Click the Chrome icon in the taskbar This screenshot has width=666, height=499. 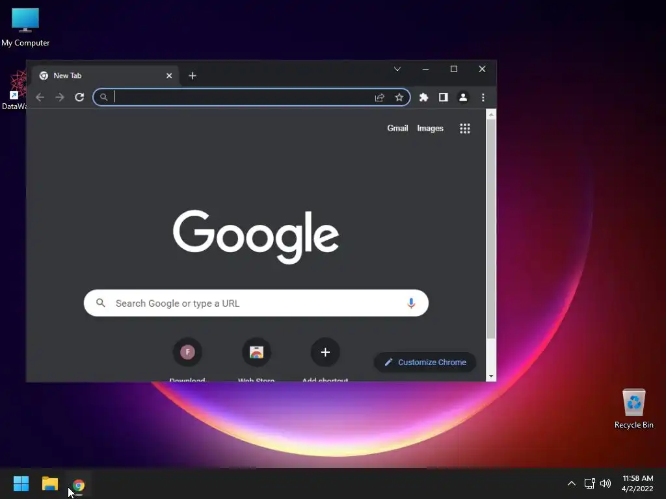coord(79,485)
